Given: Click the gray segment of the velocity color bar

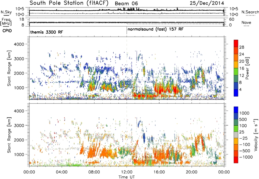Looking at the screenshot, I should coord(236,135).
